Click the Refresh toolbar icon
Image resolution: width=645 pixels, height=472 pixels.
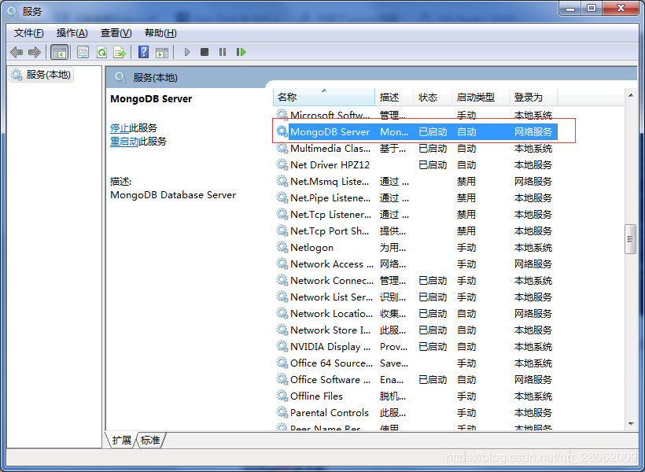[101, 52]
